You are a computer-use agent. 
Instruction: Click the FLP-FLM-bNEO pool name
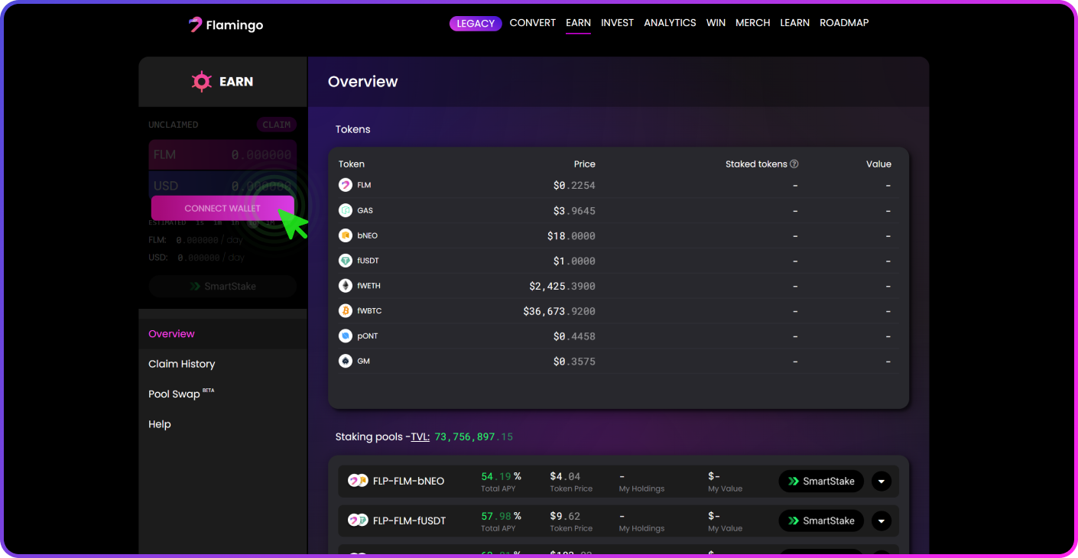408,481
